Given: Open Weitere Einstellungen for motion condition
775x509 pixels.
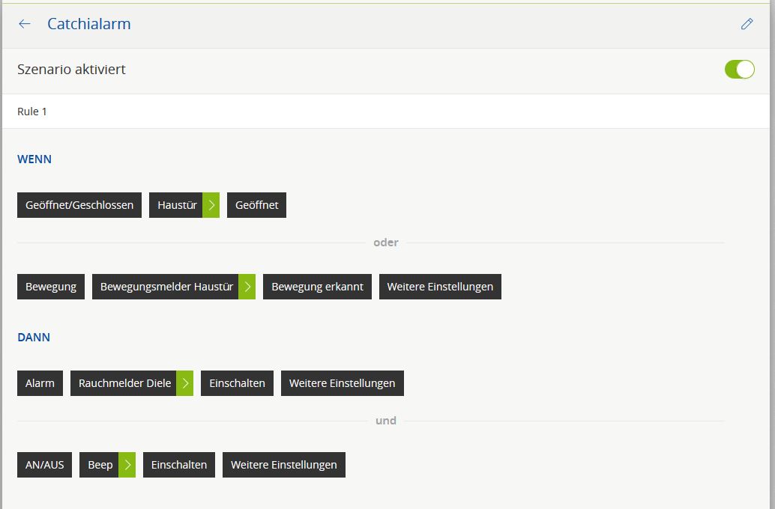Looking at the screenshot, I should (x=440, y=287).
